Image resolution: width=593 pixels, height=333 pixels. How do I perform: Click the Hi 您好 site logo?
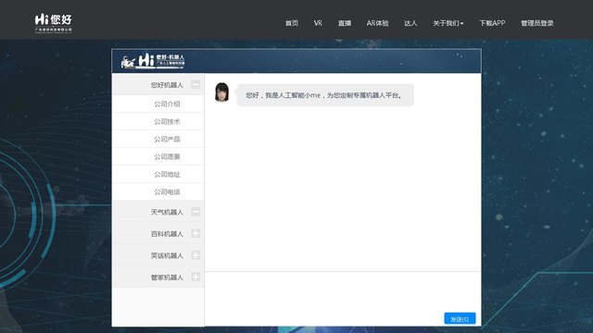pyautogui.click(x=54, y=23)
